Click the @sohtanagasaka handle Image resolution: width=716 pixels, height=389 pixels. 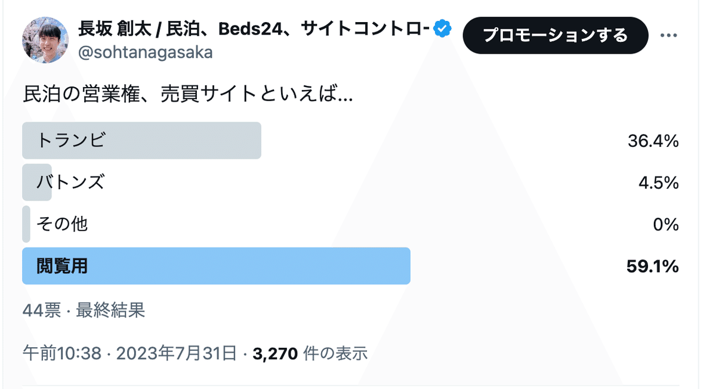(146, 53)
